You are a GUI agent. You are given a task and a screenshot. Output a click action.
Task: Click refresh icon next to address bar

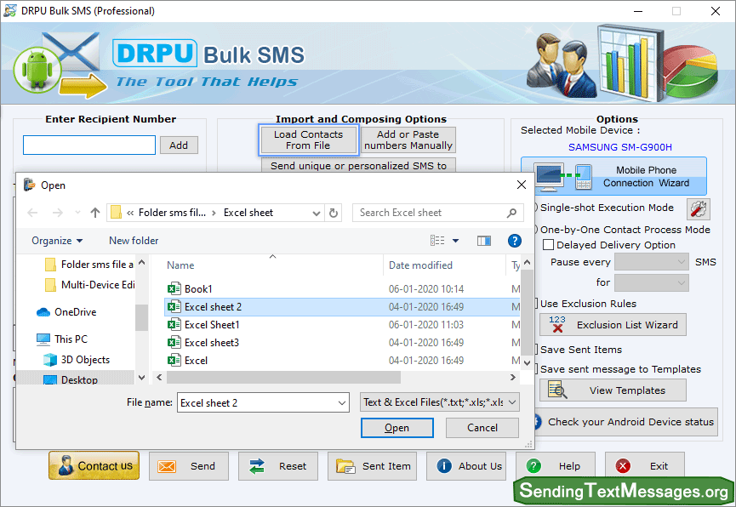pos(334,214)
